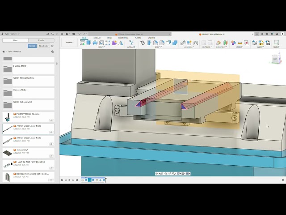Switch to the Utilities tab
The image size is (286, 215).
[x=151, y=38]
